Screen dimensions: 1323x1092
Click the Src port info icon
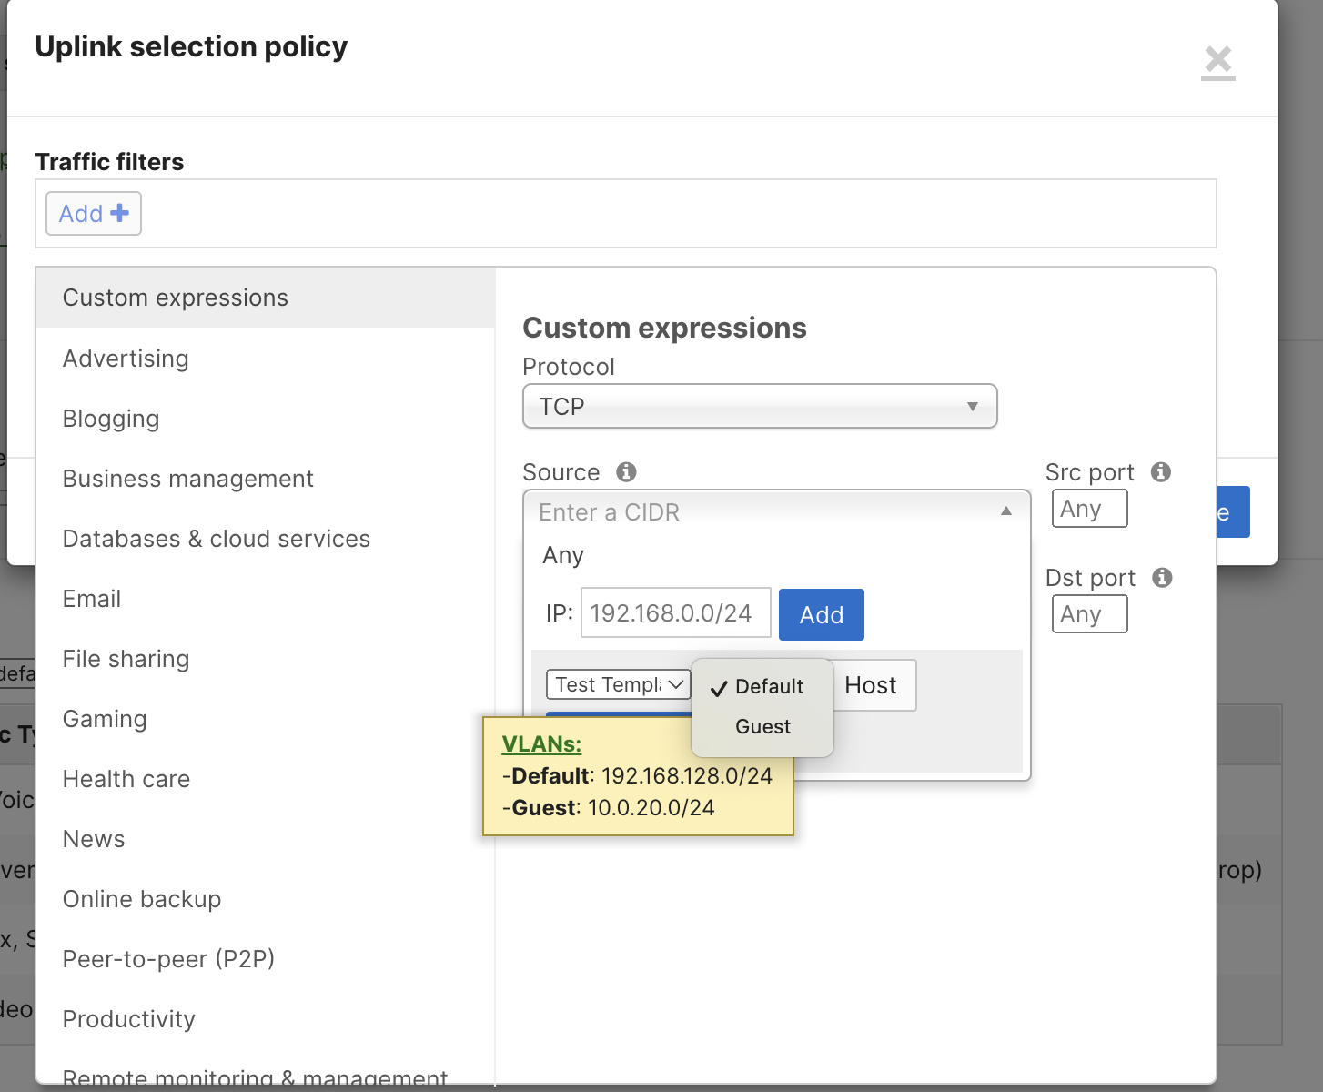[x=1161, y=472]
